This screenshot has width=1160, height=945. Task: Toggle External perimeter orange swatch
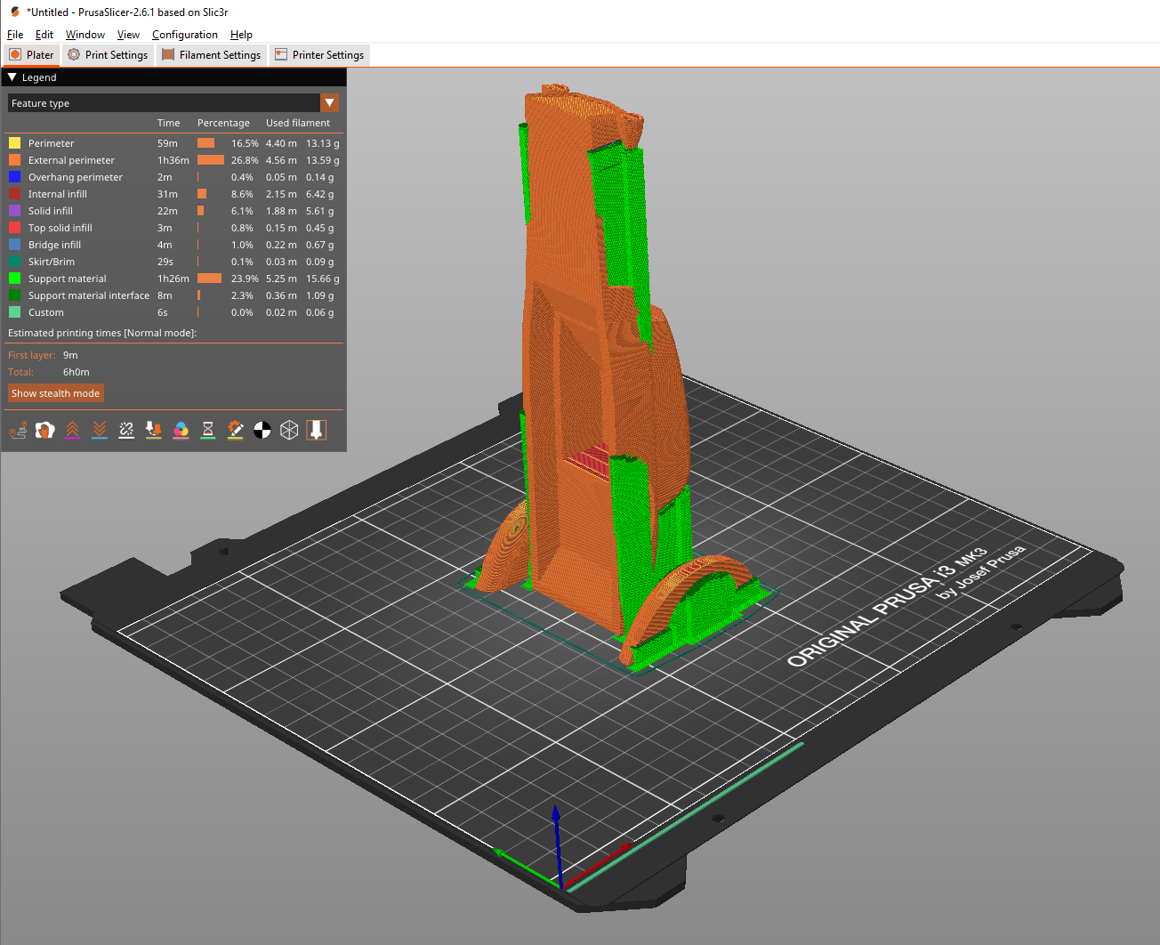14,160
